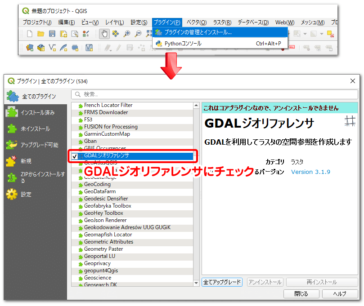The image size is (364, 306).
Task: Open the plugin manager Settings category
Action: 36,194
